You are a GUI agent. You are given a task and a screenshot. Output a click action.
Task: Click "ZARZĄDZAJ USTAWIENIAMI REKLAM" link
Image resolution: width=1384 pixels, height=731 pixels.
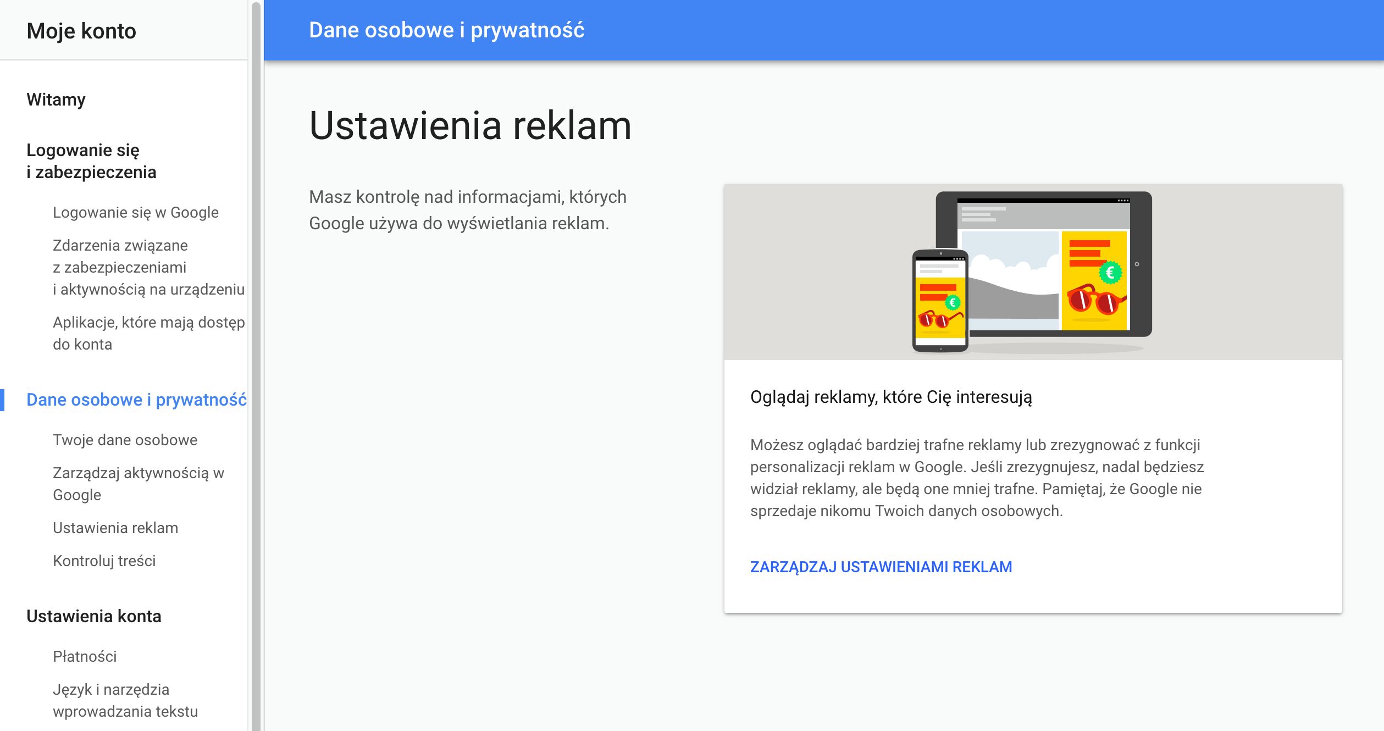click(879, 566)
